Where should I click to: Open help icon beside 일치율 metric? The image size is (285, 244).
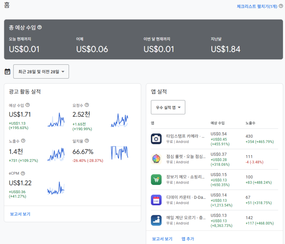click(x=87, y=141)
